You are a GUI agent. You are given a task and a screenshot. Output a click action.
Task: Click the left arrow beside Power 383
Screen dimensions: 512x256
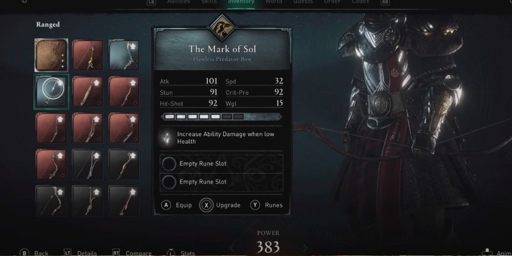point(231,248)
